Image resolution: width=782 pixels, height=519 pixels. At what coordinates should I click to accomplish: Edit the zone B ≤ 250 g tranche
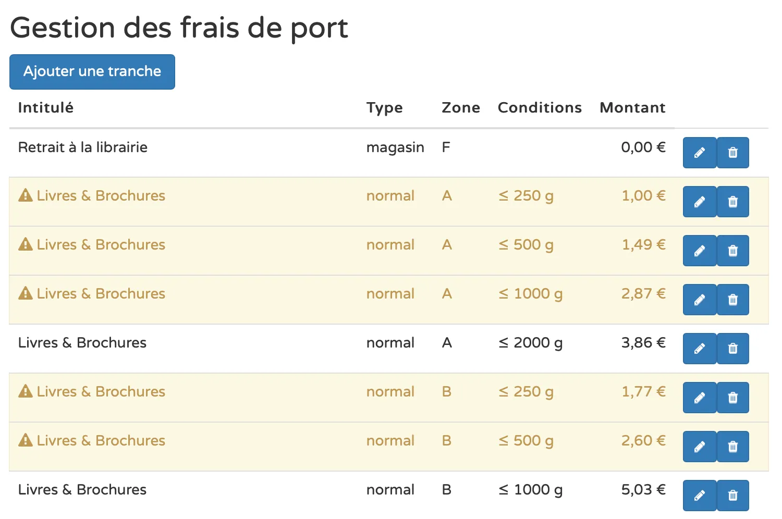point(699,398)
